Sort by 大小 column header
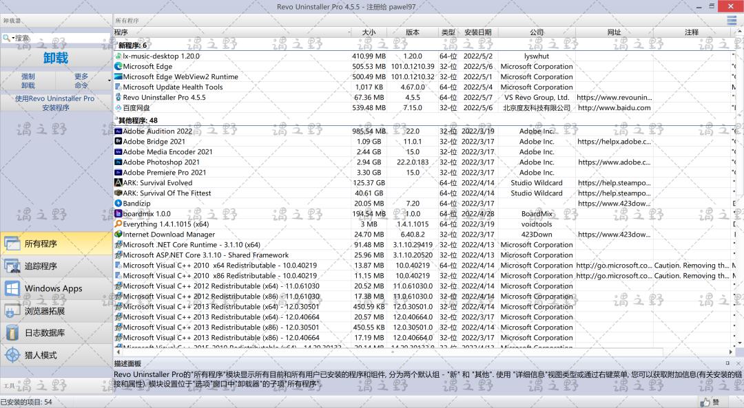This screenshot has height=408, width=744. (x=369, y=32)
